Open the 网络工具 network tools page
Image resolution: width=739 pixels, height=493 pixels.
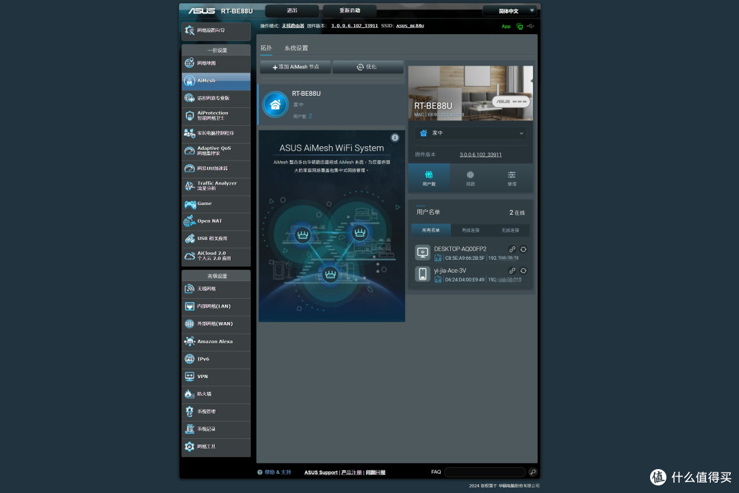pos(216,447)
